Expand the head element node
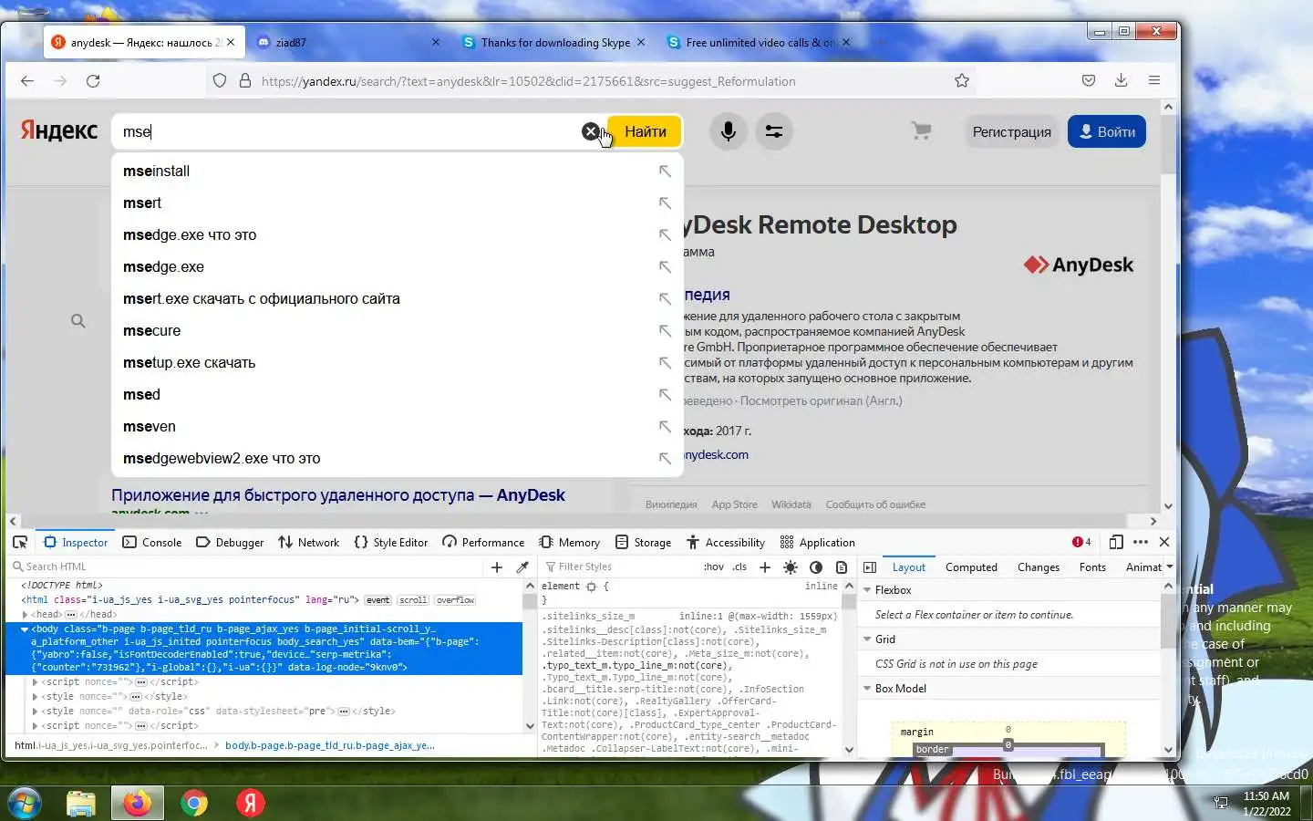 [25, 615]
